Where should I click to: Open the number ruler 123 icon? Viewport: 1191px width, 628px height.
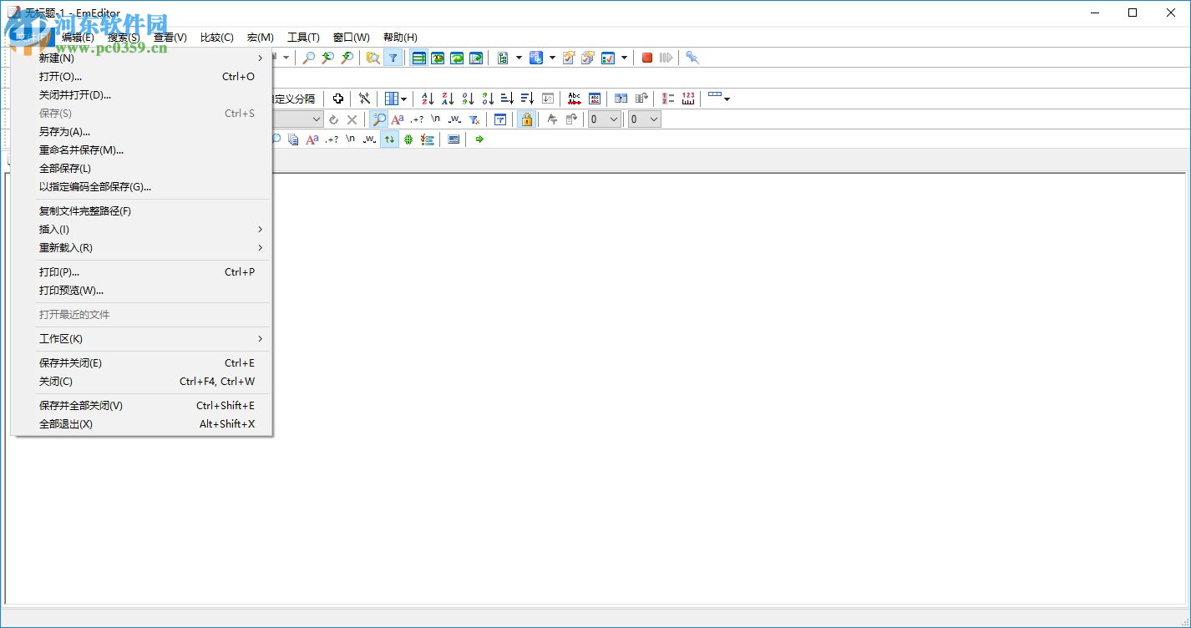tap(687, 98)
